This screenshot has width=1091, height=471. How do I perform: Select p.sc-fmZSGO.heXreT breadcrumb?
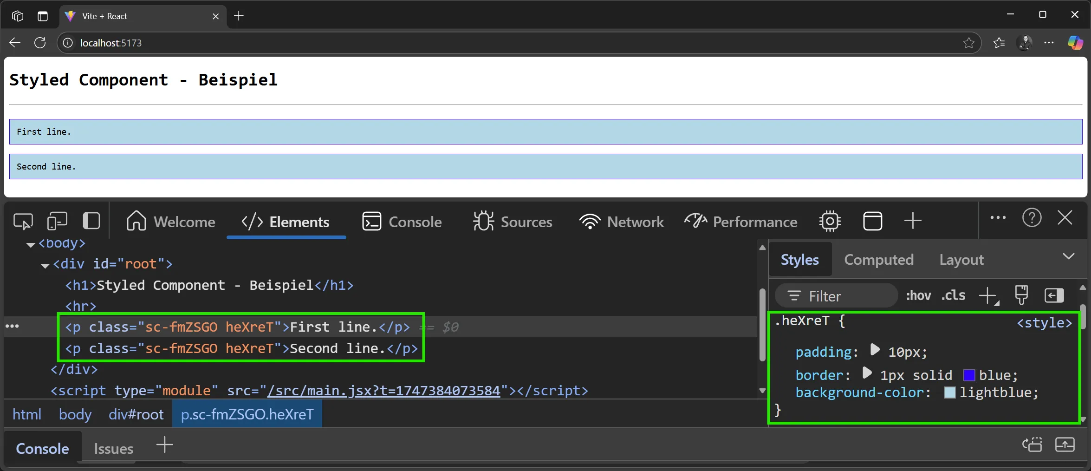point(247,414)
